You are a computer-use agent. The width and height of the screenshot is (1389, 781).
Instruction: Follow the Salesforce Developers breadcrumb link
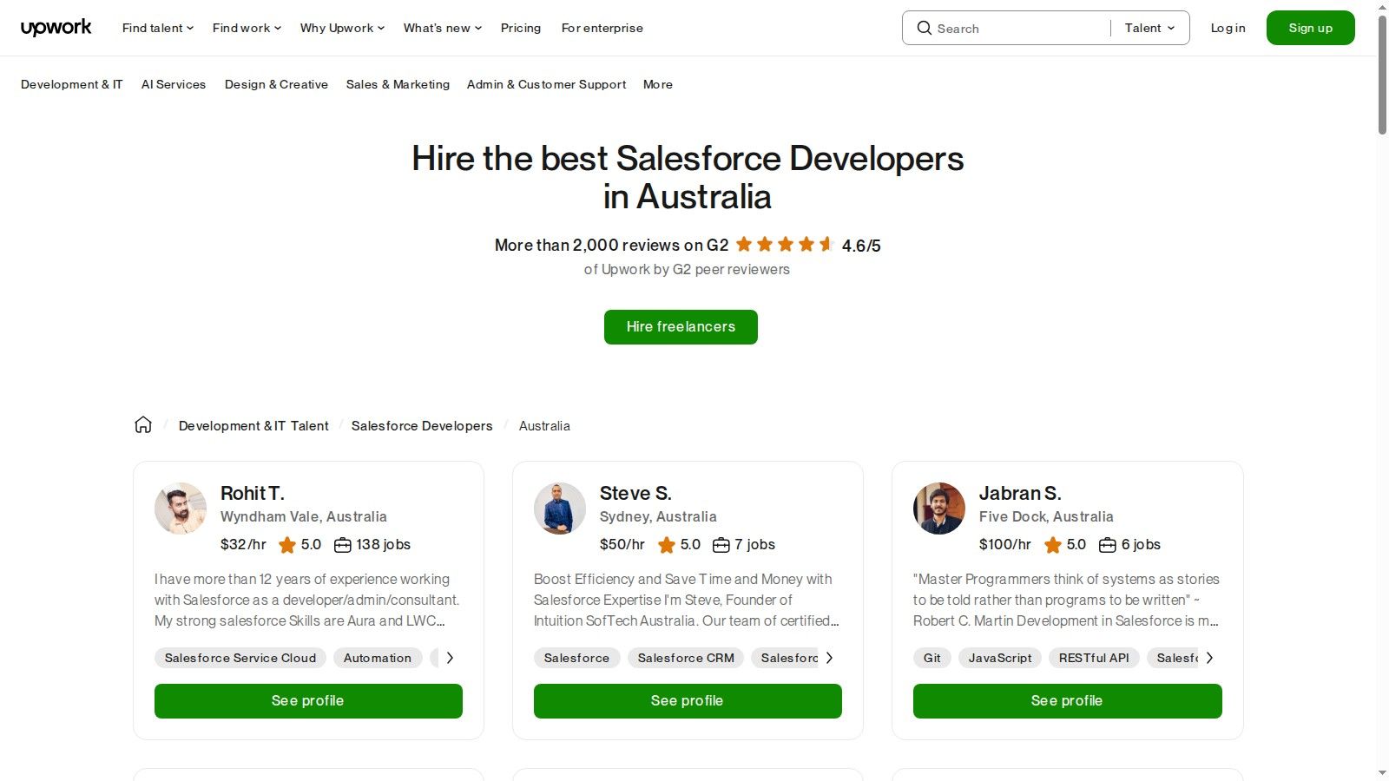pos(422,425)
